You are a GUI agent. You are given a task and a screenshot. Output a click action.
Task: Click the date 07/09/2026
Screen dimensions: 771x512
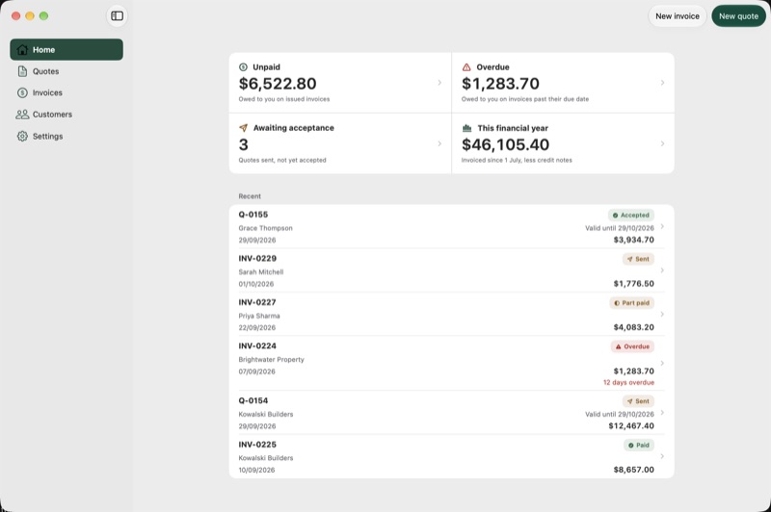click(257, 371)
